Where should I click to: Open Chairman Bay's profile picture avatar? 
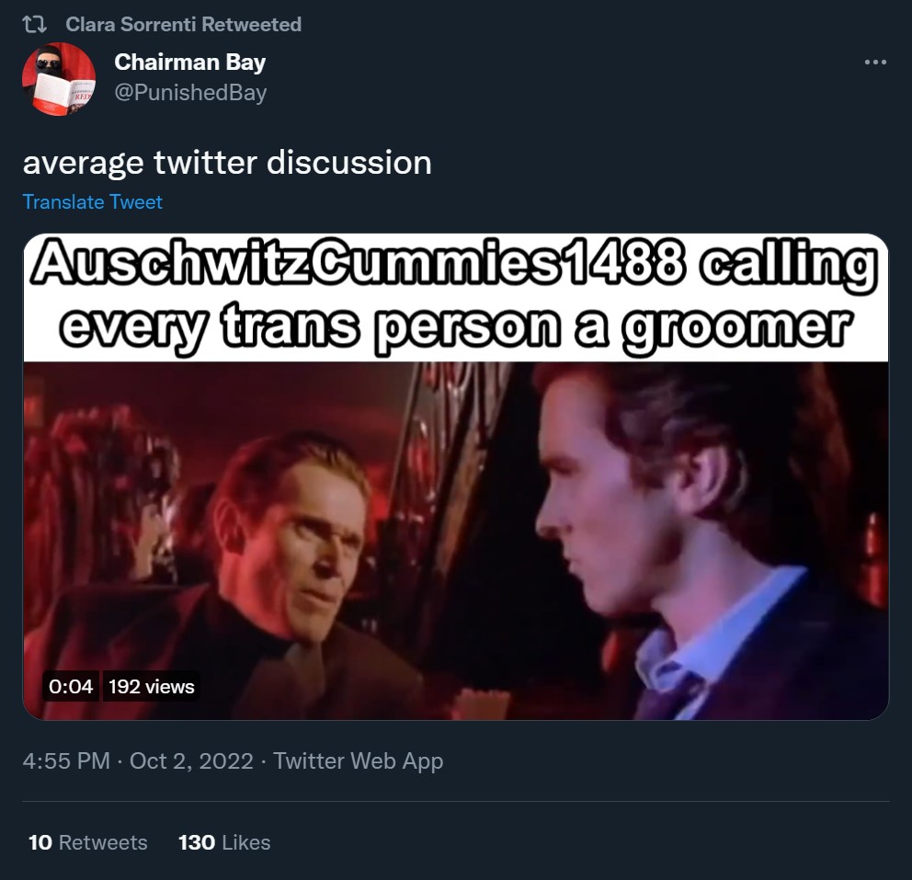59,78
